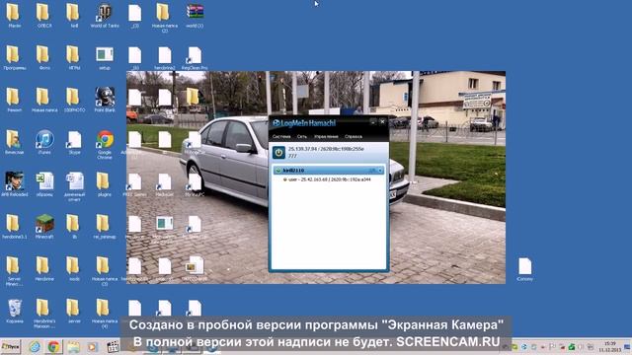Click the system tray clock
This screenshot has height=355, width=632.
[610, 347]
